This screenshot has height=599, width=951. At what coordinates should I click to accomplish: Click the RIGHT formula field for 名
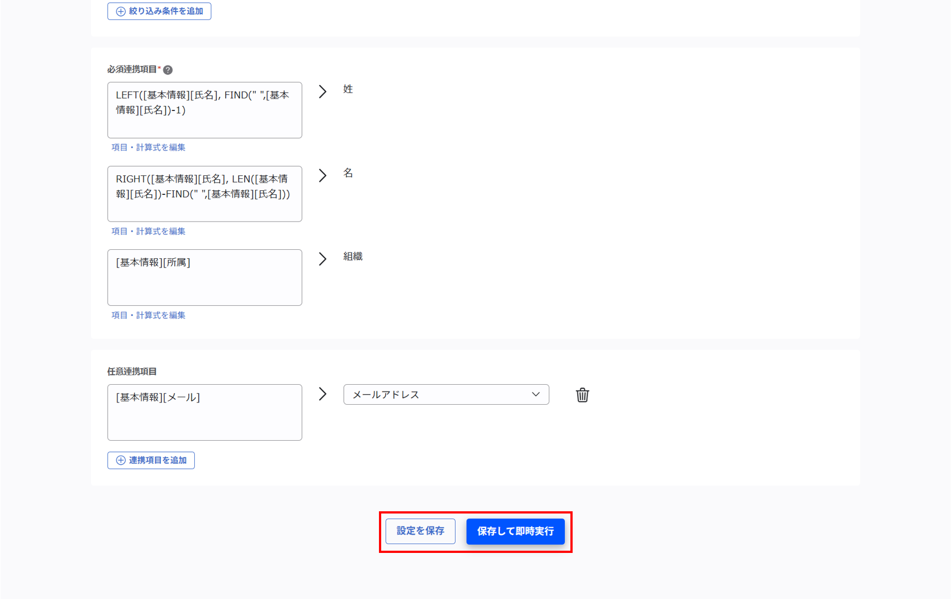(x=204, y=194)
